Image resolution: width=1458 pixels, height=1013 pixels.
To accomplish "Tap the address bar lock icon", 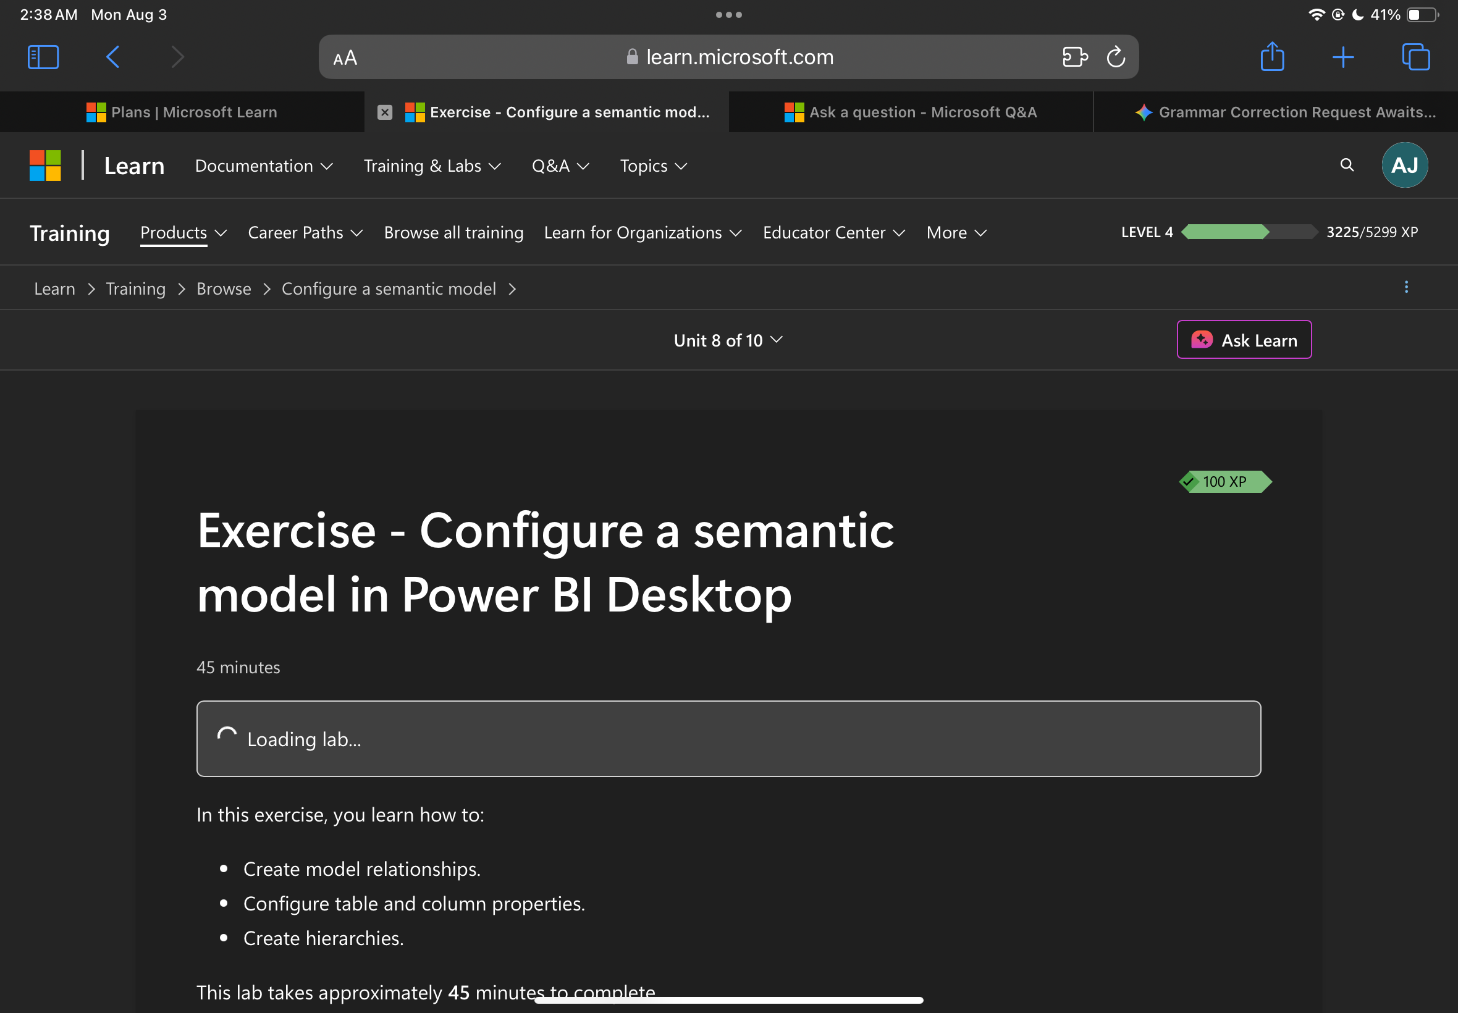I will pyautogui.click(x=632, y=57).
